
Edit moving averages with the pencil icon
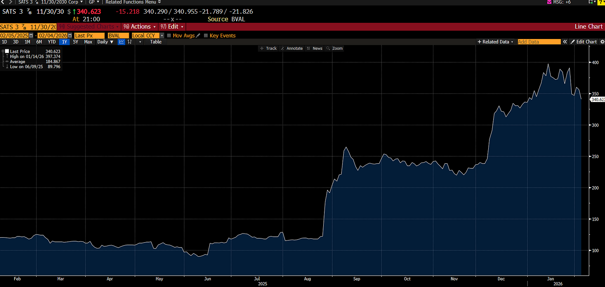198,36
